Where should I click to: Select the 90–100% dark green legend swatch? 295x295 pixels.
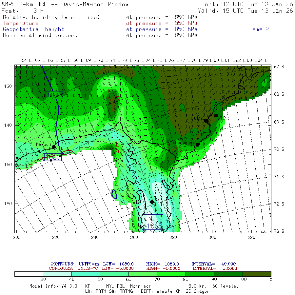point(228,274)
